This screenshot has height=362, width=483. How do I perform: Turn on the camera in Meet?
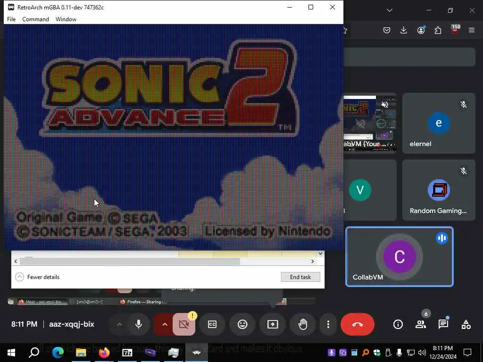point(183,324)
